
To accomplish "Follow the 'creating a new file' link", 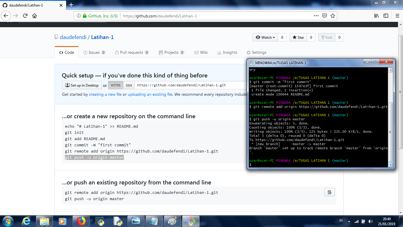I will click(105, 95).
